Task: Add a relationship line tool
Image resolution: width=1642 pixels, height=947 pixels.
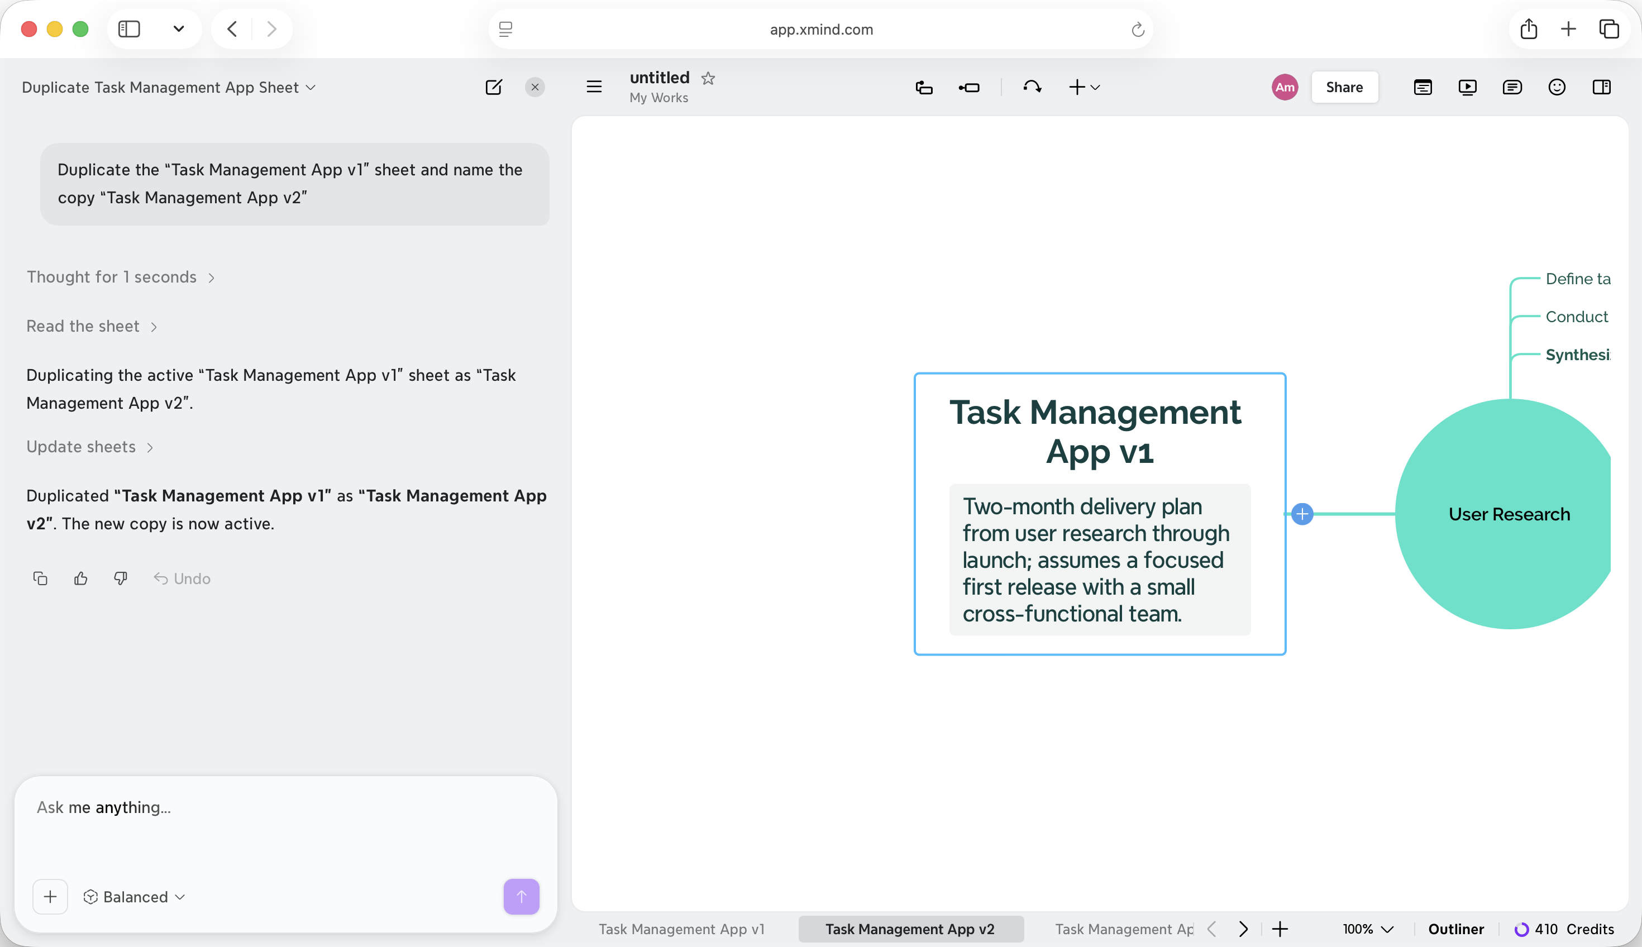Action: pos(1033,87)
